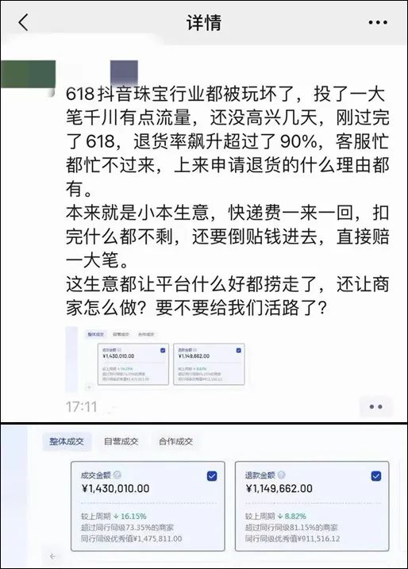Click the green blurred avatar
Image resolution: width=408 pixels, height=569 pixels.
(x=28, y=75)
